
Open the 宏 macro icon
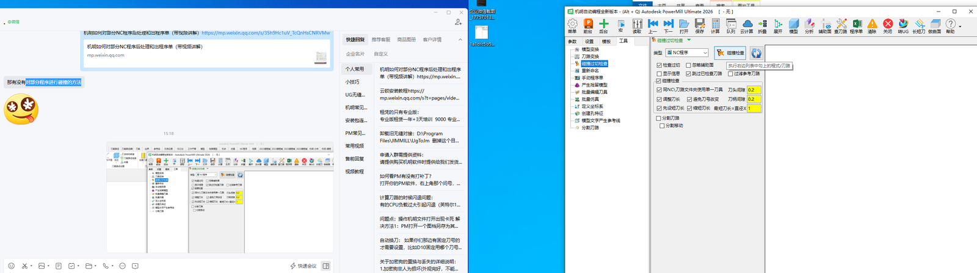[x=620, y=25]
